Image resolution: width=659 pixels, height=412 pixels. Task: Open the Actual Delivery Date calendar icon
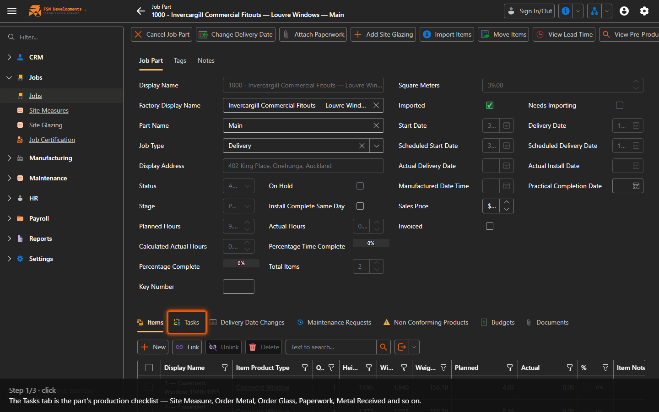coord(507,166)
